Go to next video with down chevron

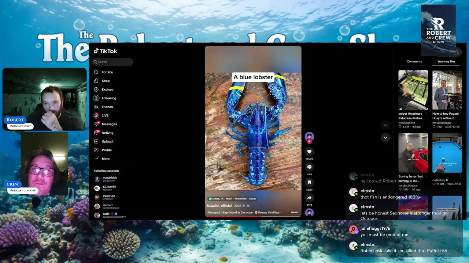pos(385,138)
